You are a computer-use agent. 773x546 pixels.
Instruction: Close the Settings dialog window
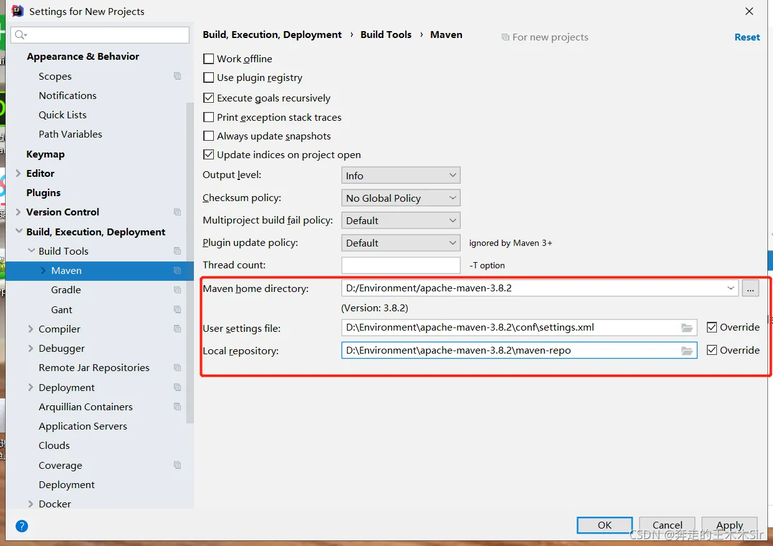pos(750,11)
